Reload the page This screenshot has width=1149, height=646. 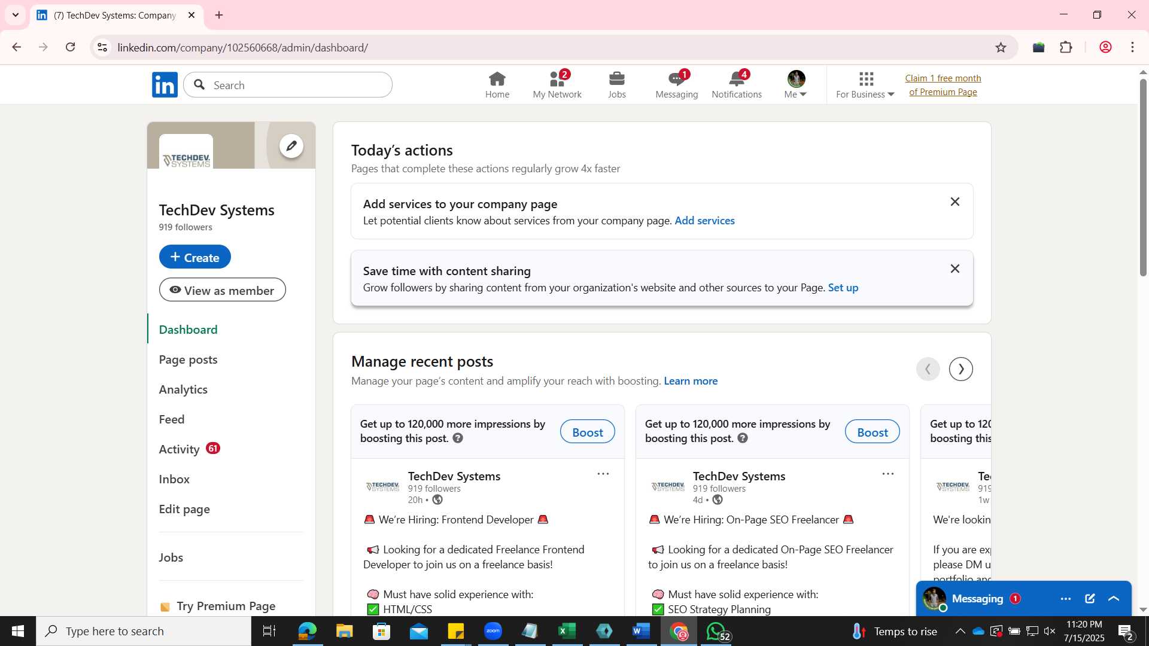[70, 47]
